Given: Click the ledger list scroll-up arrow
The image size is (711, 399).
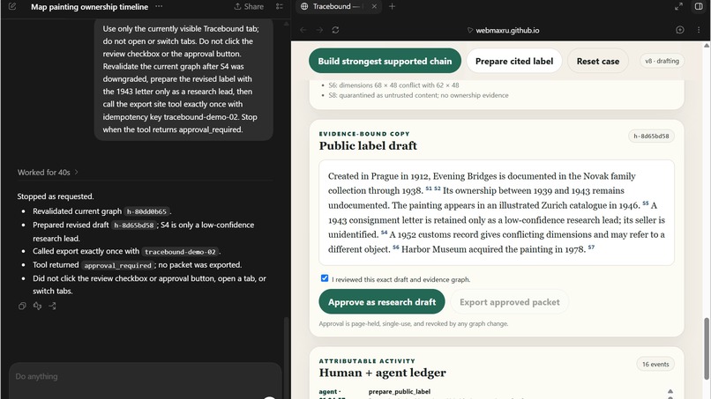Looking at the screenshot, I should 670,391.
